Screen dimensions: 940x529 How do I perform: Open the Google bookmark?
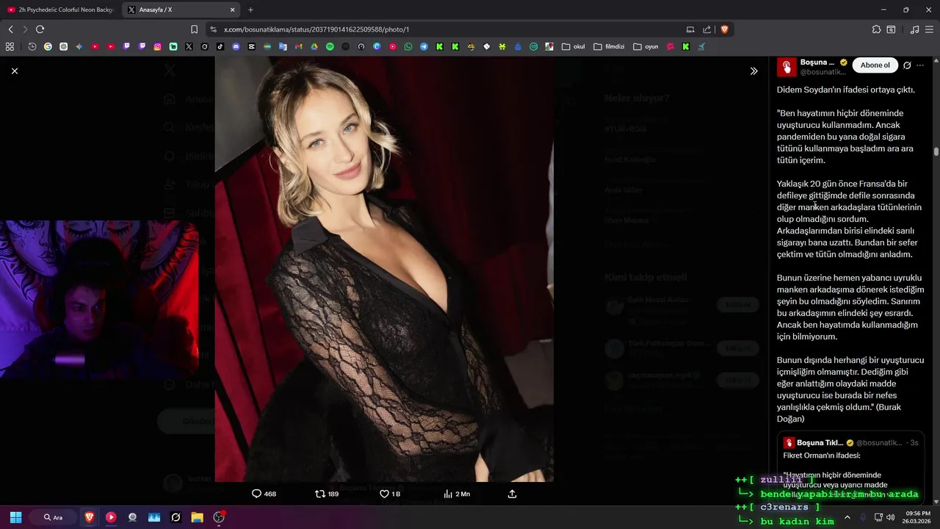(x=48, y=46)
